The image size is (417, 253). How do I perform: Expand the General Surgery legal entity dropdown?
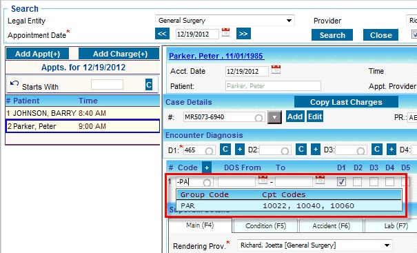(289, 21)
